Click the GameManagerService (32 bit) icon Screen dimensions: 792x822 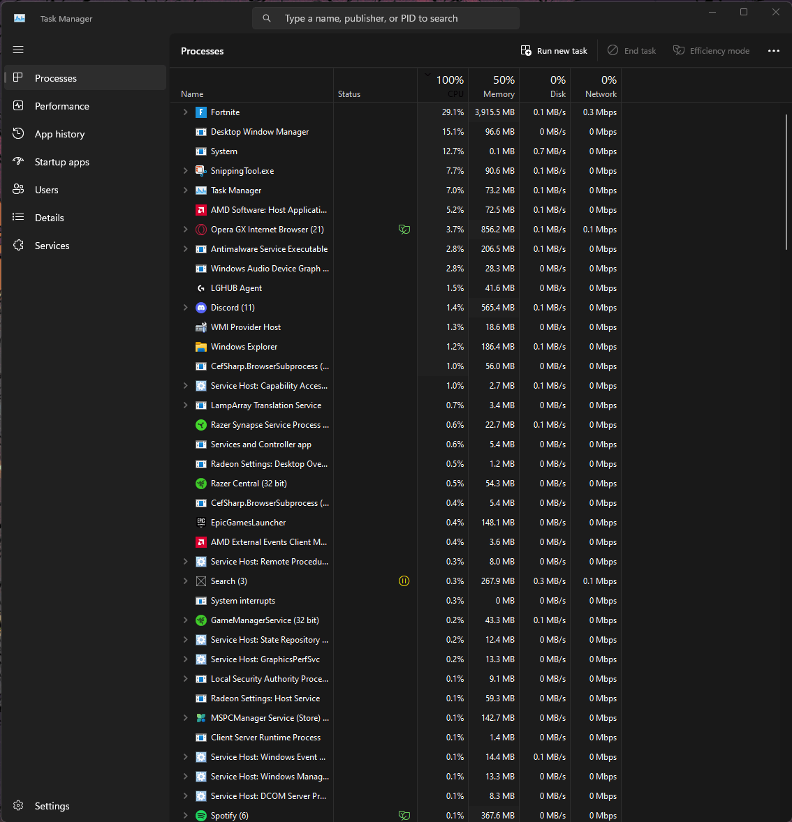(x=201, y=620)
